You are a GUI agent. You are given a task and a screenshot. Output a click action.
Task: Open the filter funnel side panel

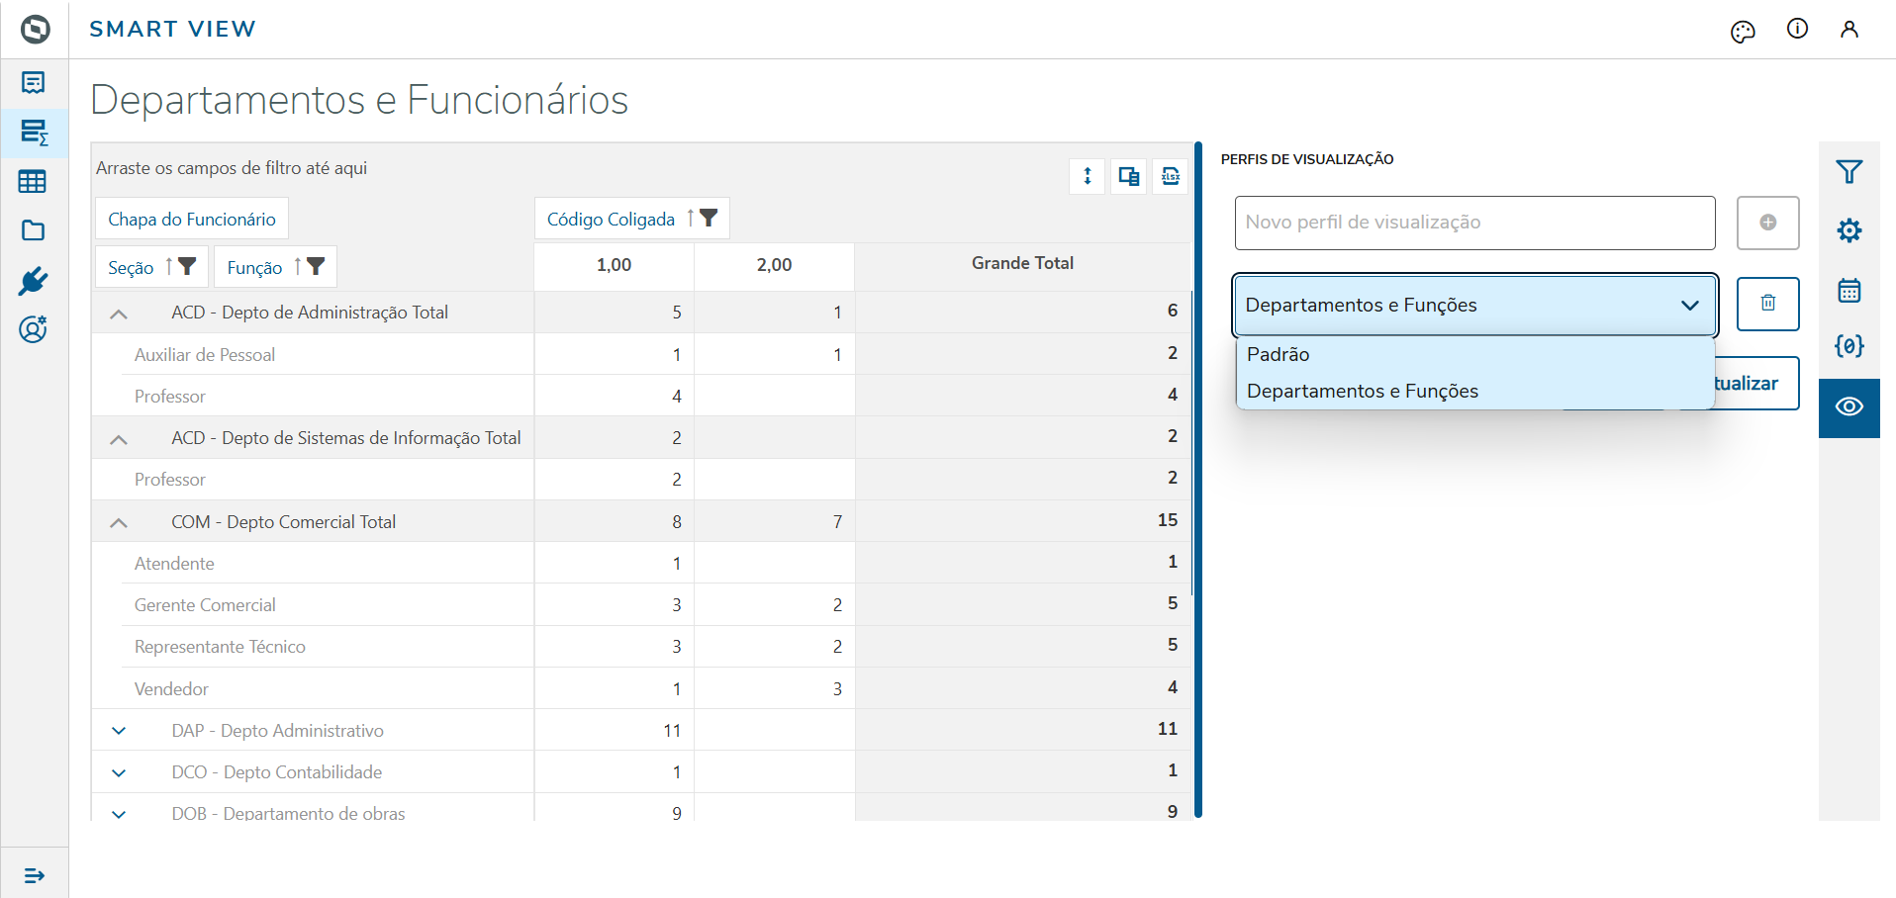tap(1849, 172)
